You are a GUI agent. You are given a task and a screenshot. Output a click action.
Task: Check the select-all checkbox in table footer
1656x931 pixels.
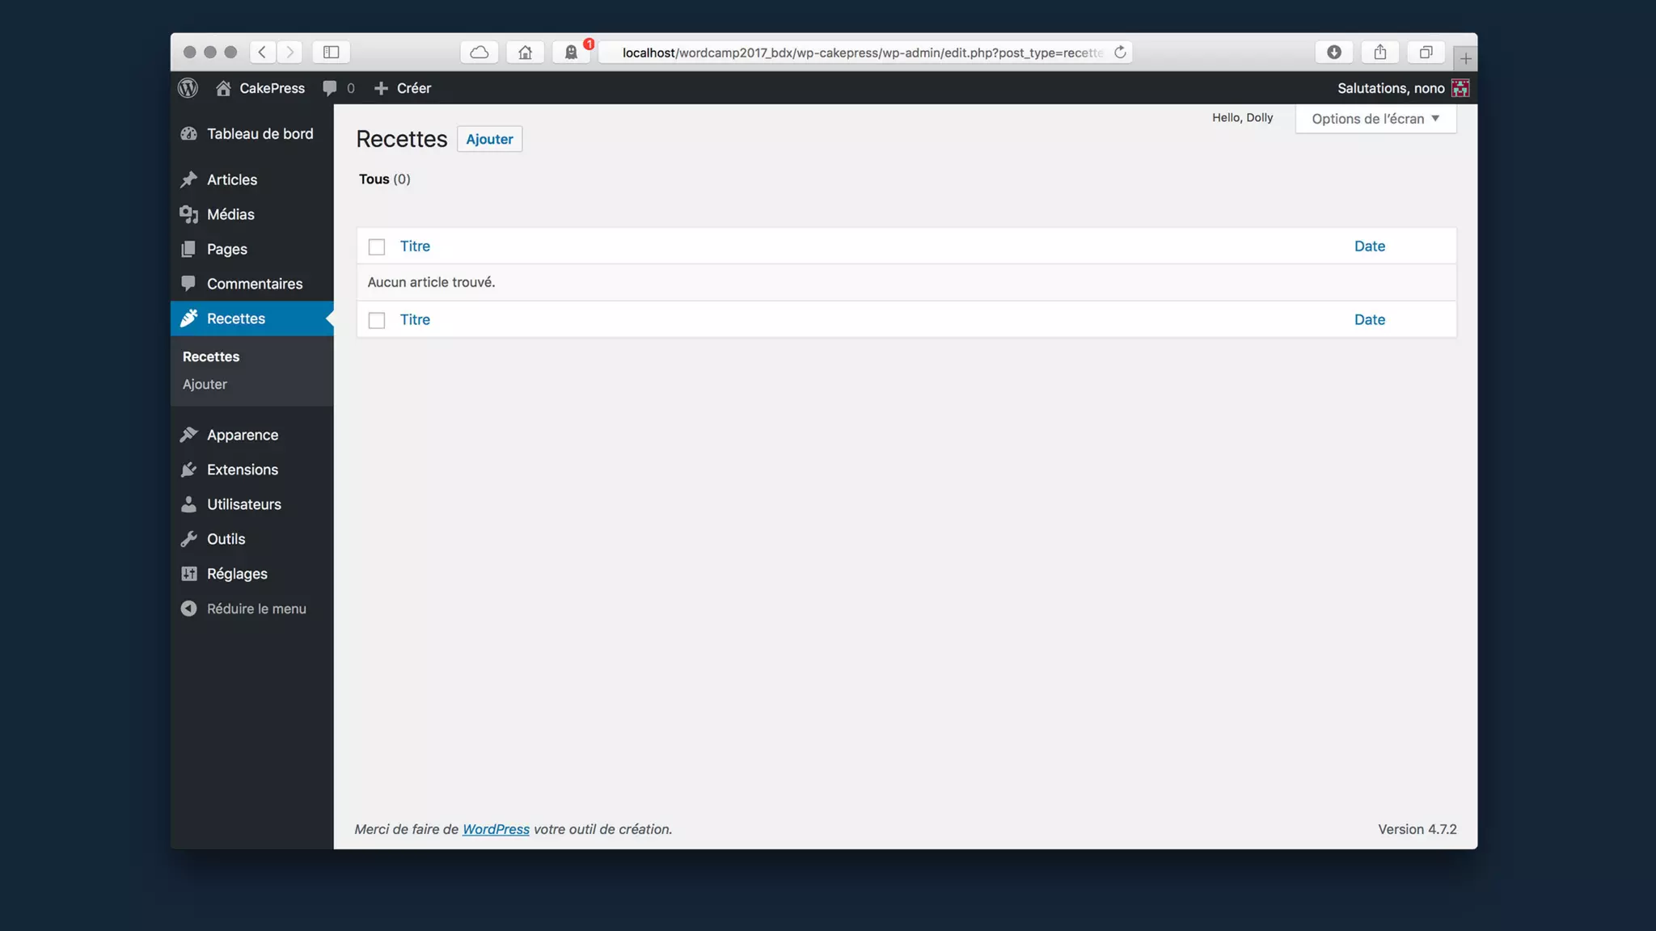(x=377, y=320)
